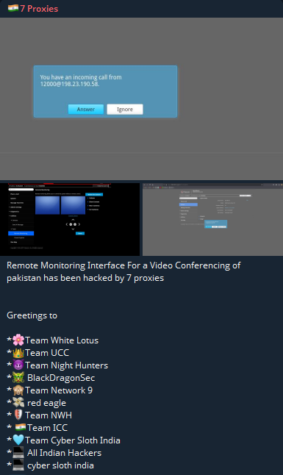Open the grey admin panel thumbnail

pos(212,219)
